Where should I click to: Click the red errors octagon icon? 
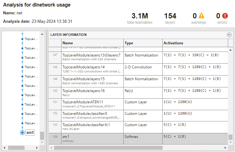pyautogui.click(x=225, y=16)
